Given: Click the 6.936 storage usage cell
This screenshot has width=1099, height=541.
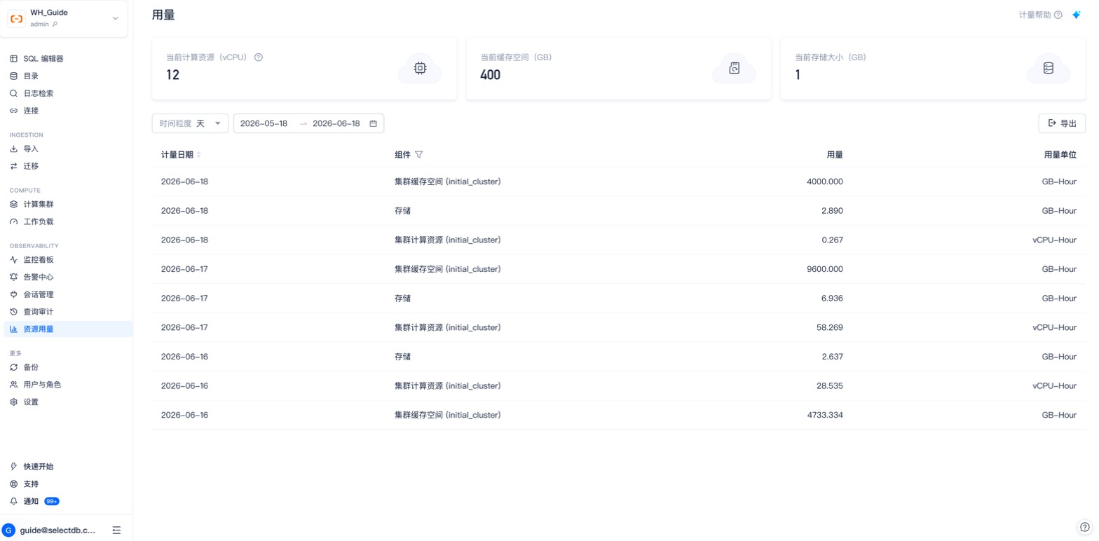Looking at the screenshot, I should click(832, 298).
